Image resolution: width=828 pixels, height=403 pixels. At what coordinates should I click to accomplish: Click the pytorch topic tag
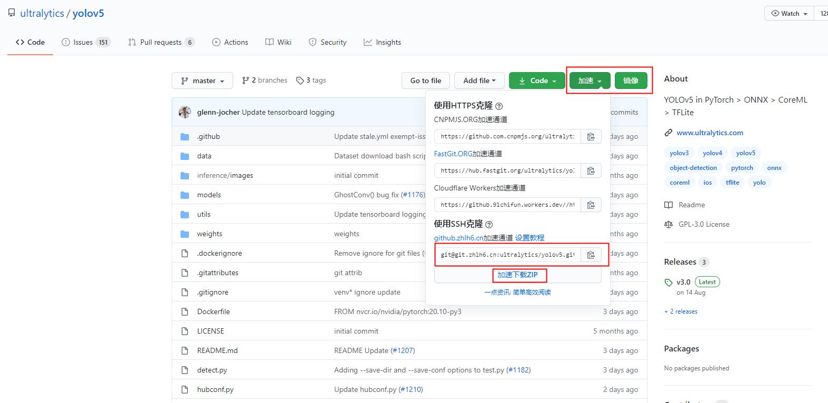pyautogui.click(x=742, y=168)
